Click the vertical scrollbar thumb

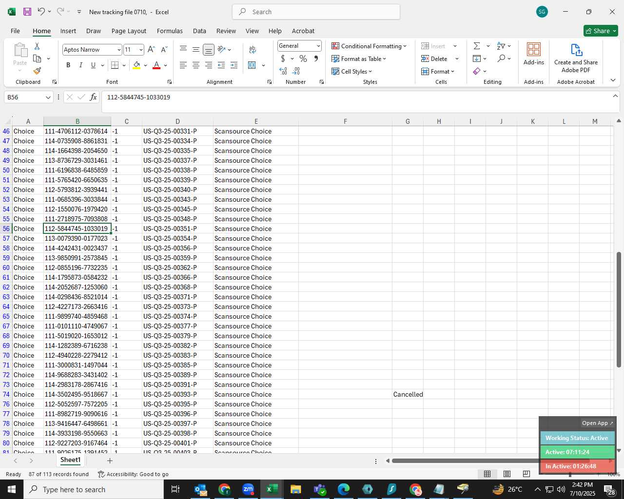619,310
